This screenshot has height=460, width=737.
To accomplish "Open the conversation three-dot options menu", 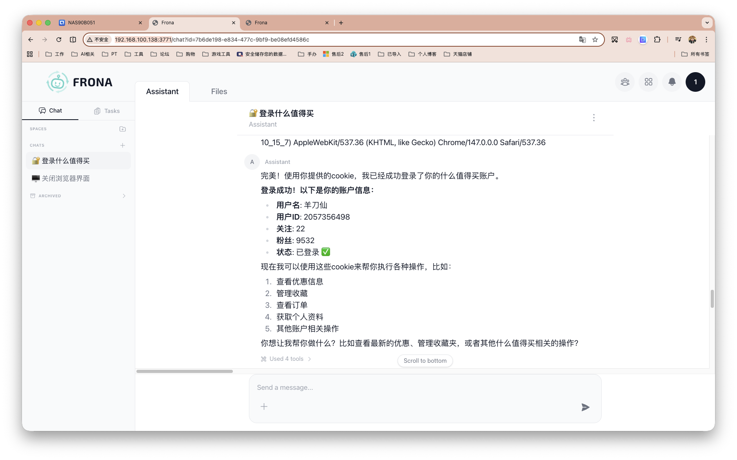I will pyautogui.click(x=594, y=118).
